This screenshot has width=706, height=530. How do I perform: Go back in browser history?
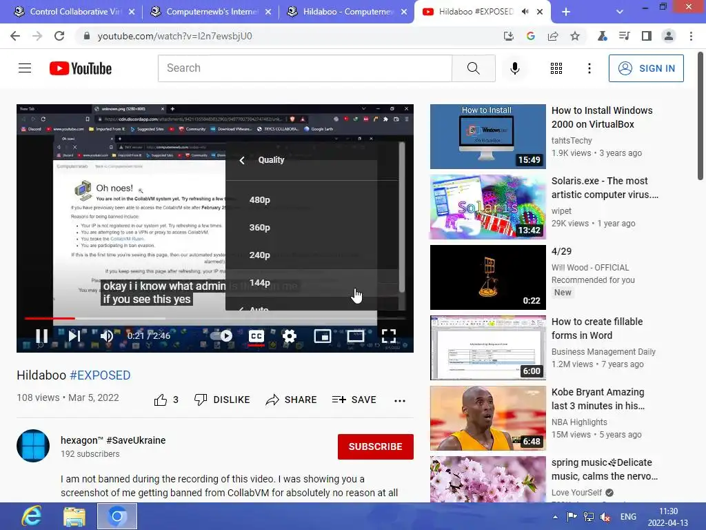[15, 36]
